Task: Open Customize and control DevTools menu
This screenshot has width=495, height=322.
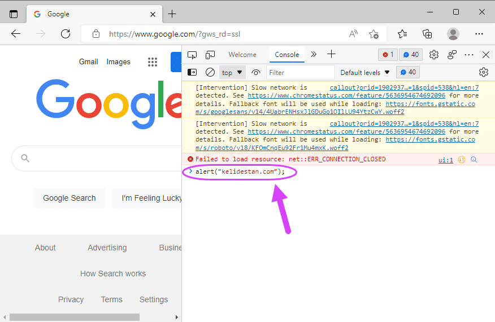Action: (x=469, y=55)
